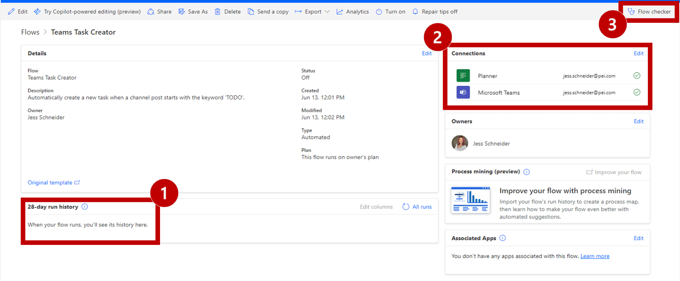Image resolution: width=680 pixels, height=281 pixels.
Task: Click the flow description text about 'TODO'
Action: coord(136,97)
